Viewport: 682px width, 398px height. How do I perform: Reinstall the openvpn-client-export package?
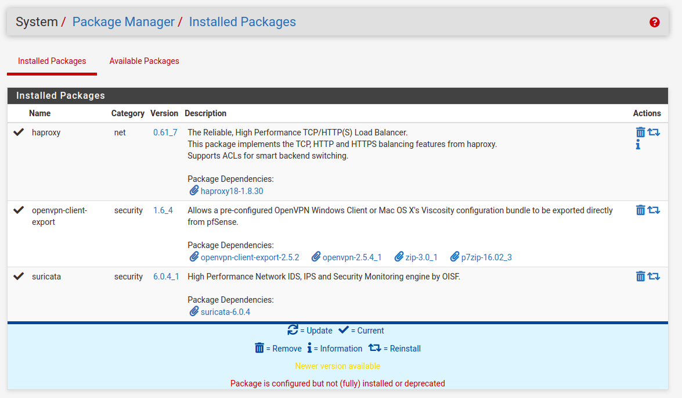pos(654,210)
